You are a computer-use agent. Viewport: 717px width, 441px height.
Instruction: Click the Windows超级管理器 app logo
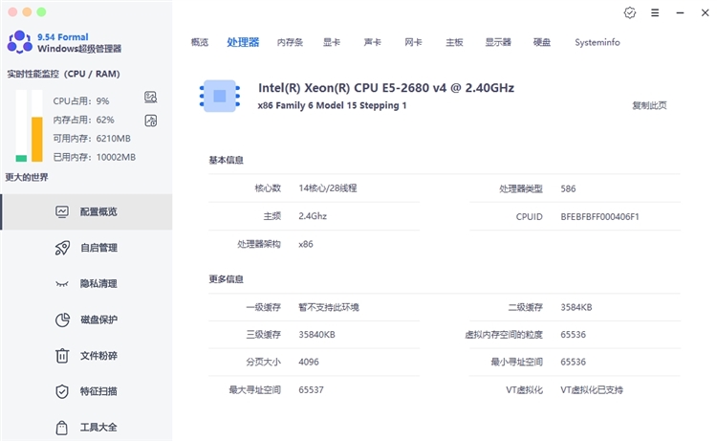coord(20,42)
